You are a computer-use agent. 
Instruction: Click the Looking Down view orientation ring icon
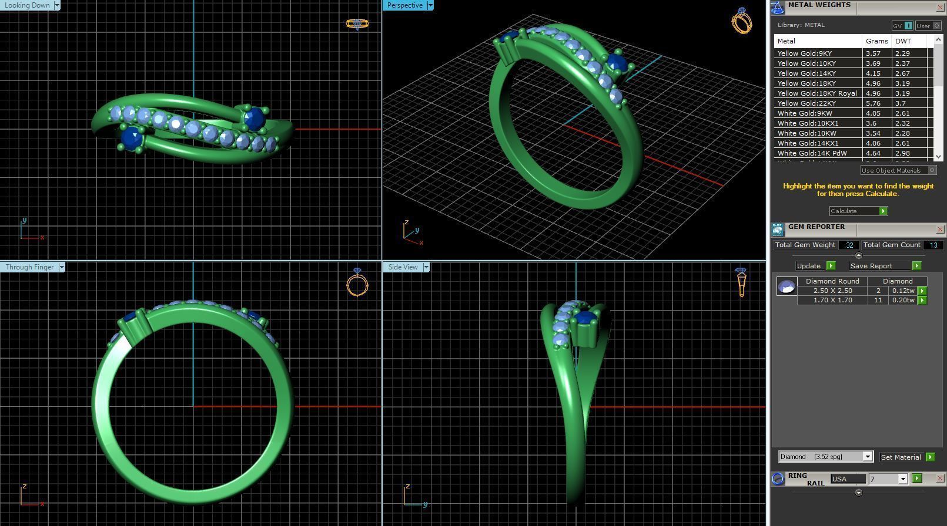(357, 24)
